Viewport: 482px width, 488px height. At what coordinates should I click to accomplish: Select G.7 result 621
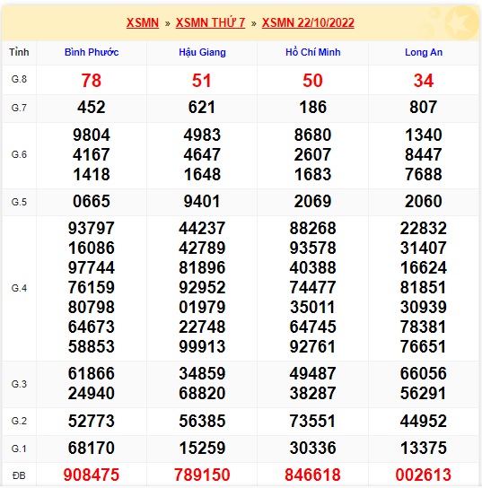(x=202, y=108)
